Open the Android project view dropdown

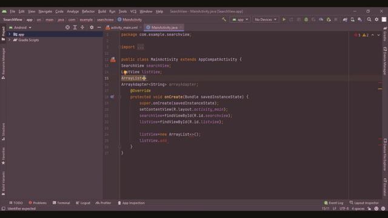pos(20,27)
